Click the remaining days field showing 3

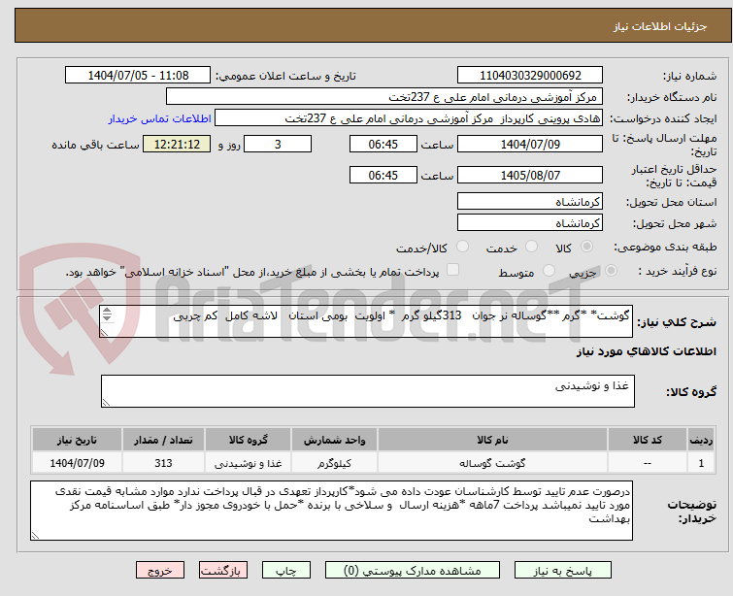[278, 144]
